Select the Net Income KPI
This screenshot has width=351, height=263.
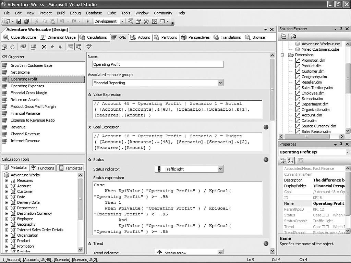click(20, 72)
